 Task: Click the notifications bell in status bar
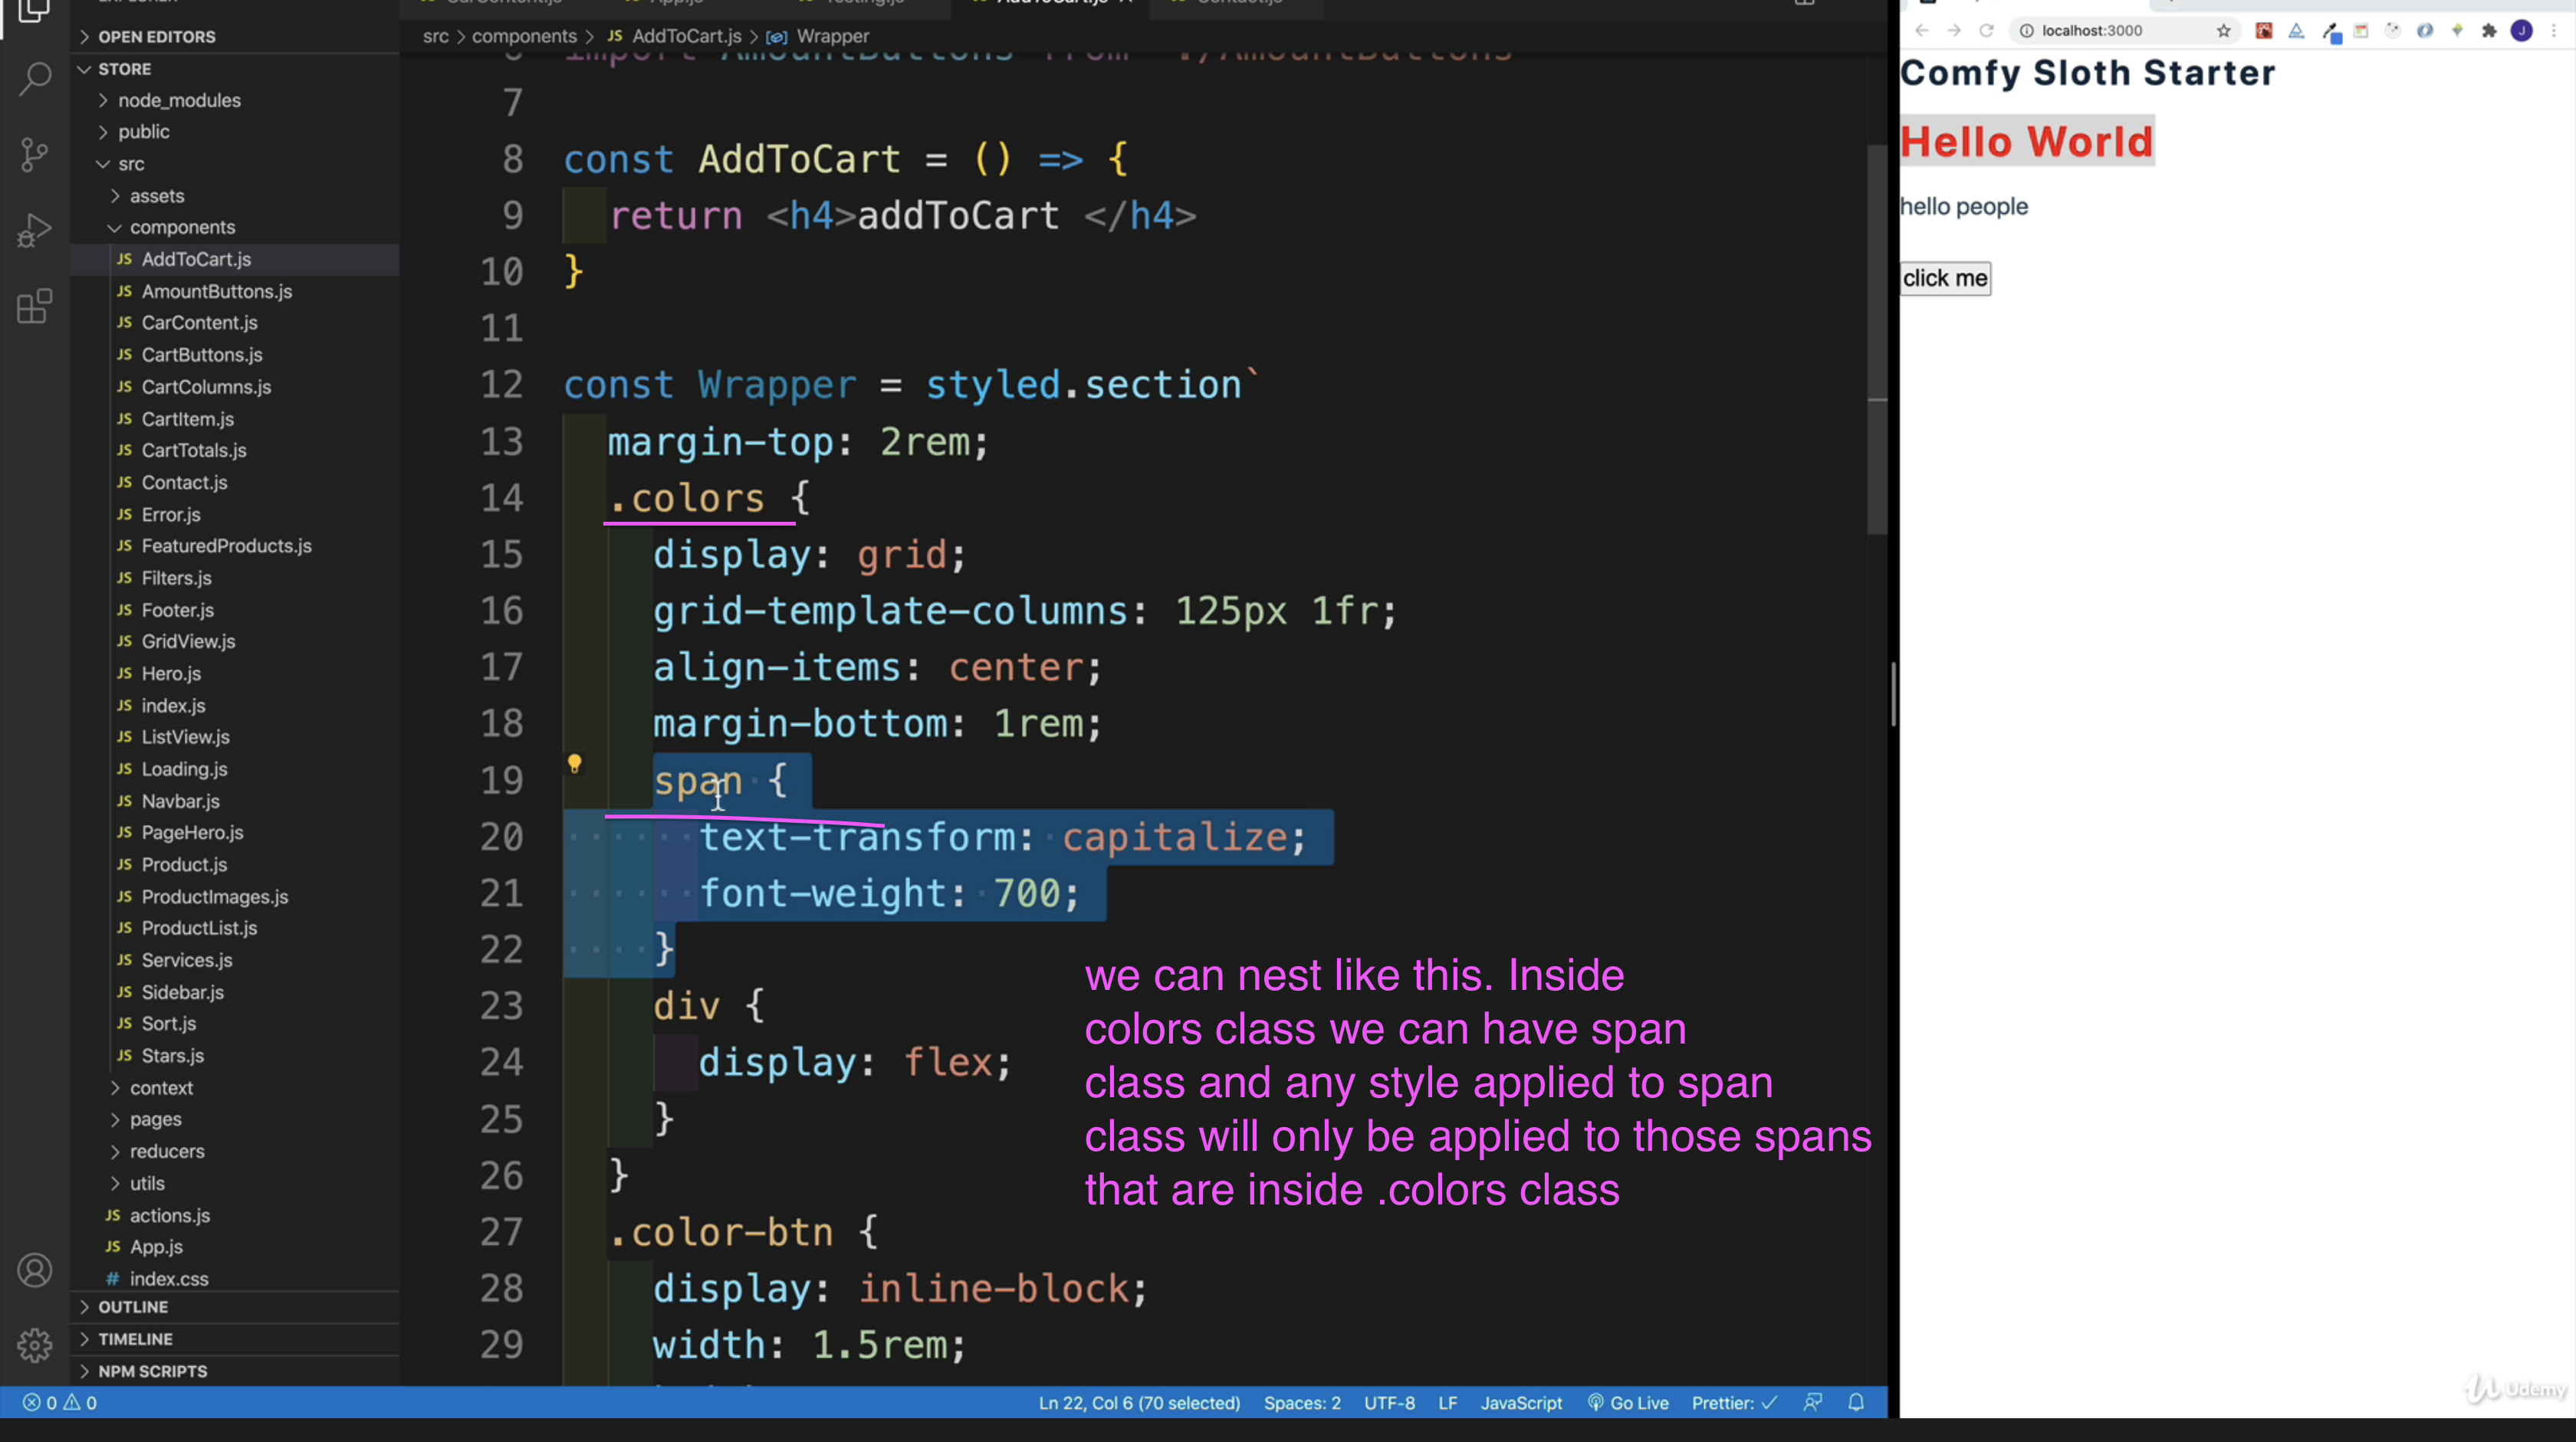[1856, 1402]
